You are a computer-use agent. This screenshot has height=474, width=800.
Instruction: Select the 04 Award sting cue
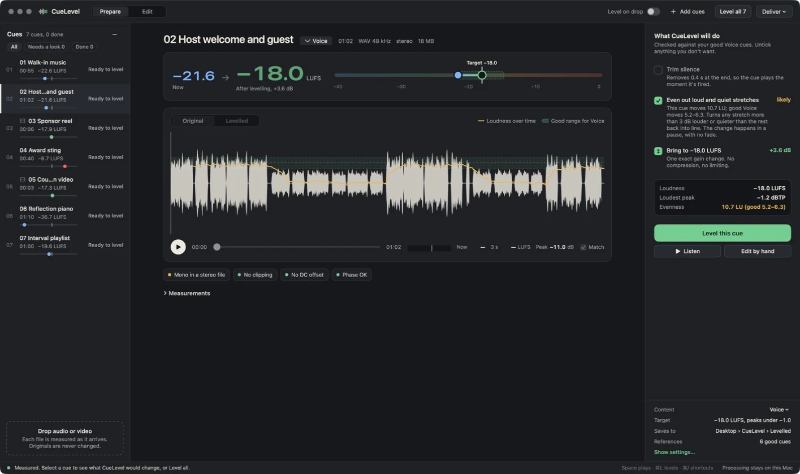(x=65, y=157)
